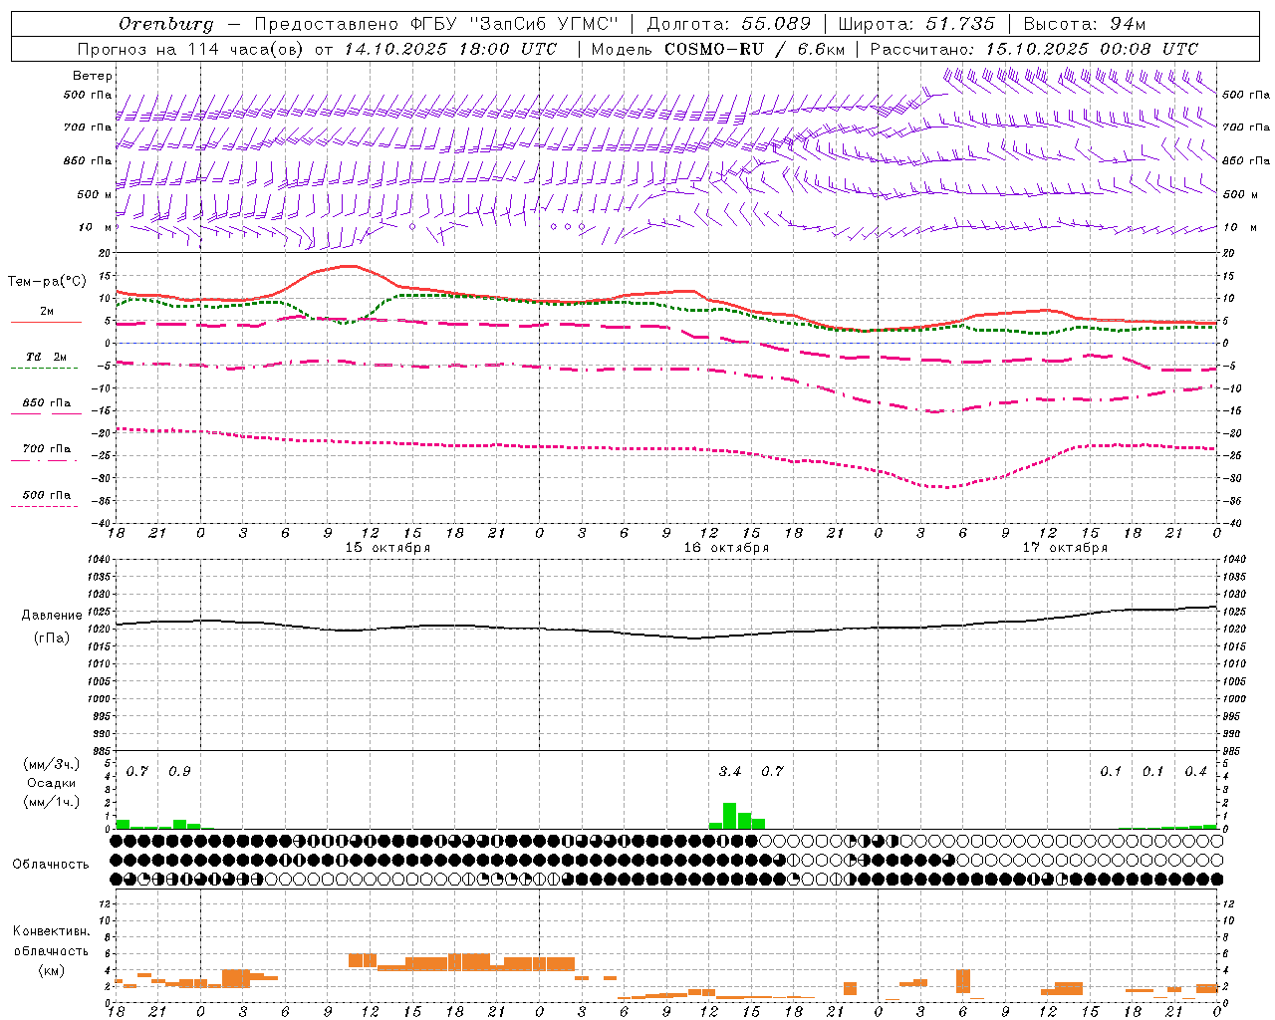Image resolution: width=1275 pixels, height=1020 pixels.
Task: Click the 'Конвективн.' convective cloud label
Action: click(51, 931)
